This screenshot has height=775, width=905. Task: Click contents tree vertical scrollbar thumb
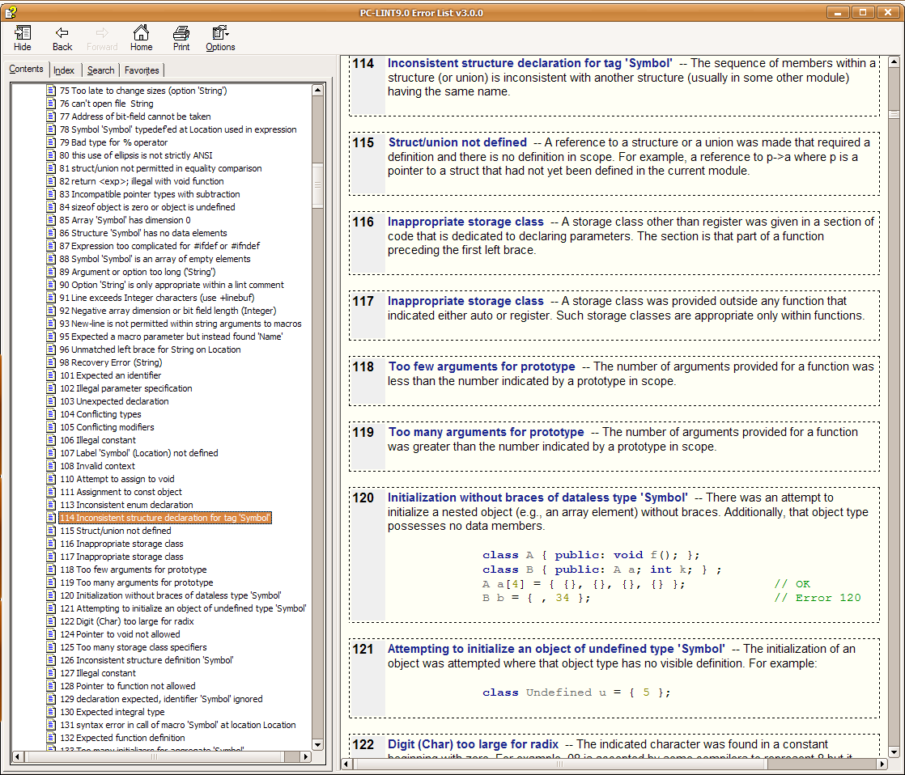point(317,185)
